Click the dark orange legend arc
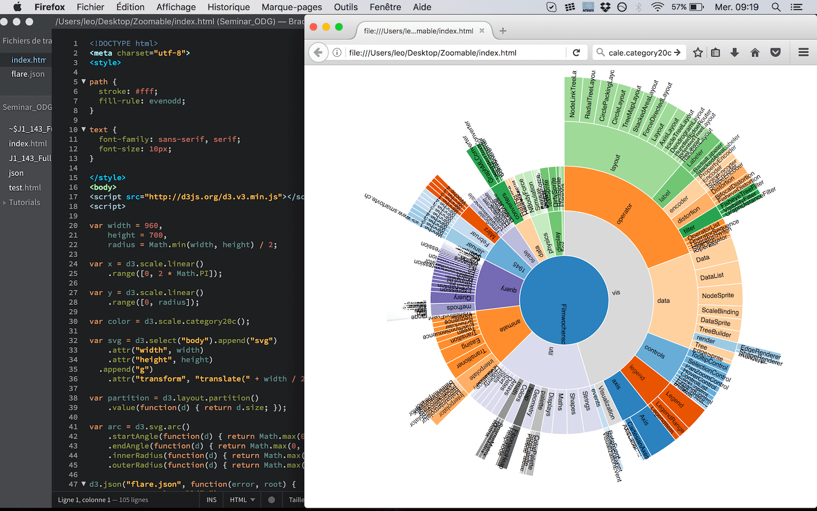Viewport: 817px width, 511px height. [x=638, y=373]
